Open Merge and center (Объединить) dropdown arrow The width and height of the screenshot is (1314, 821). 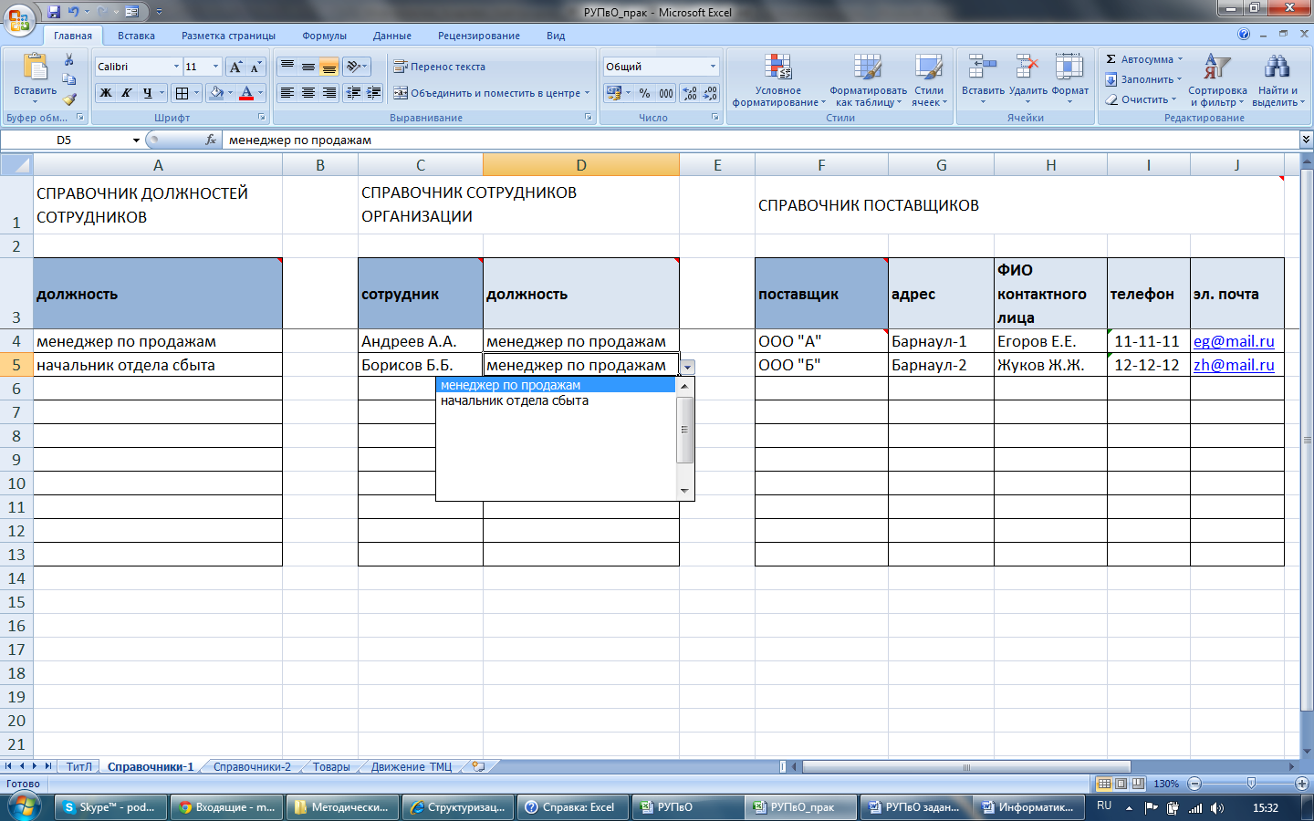[587, 93]
